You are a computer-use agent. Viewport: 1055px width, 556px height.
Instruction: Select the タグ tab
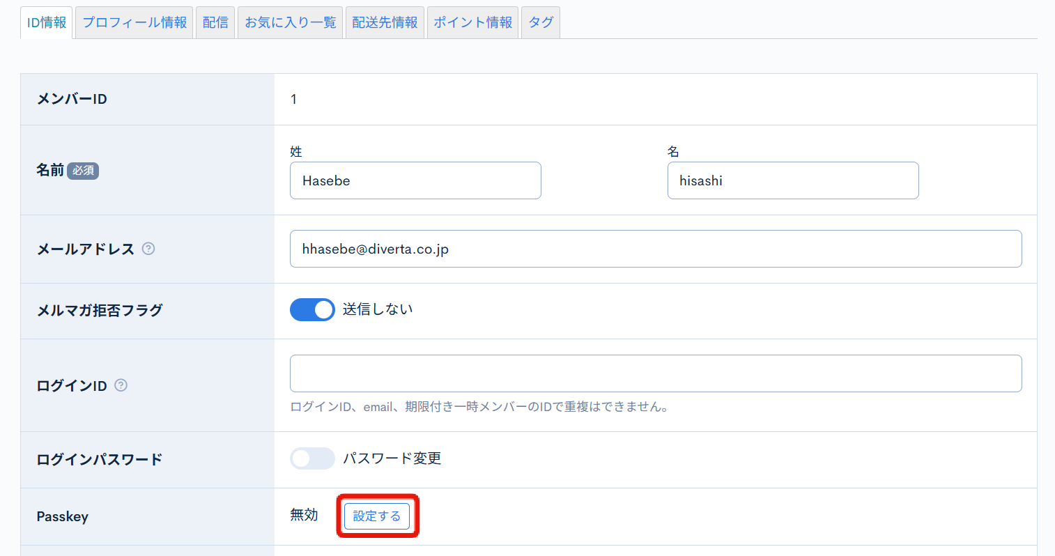(540, 22)
